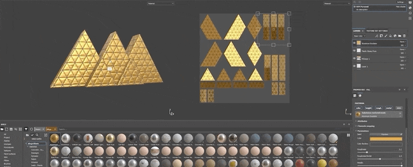
Task: Add a fill layer with the bucket icon
Action: 391,36
